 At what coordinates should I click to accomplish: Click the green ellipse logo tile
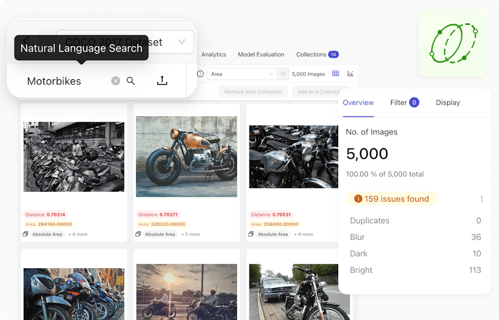(x=453, y=43)
